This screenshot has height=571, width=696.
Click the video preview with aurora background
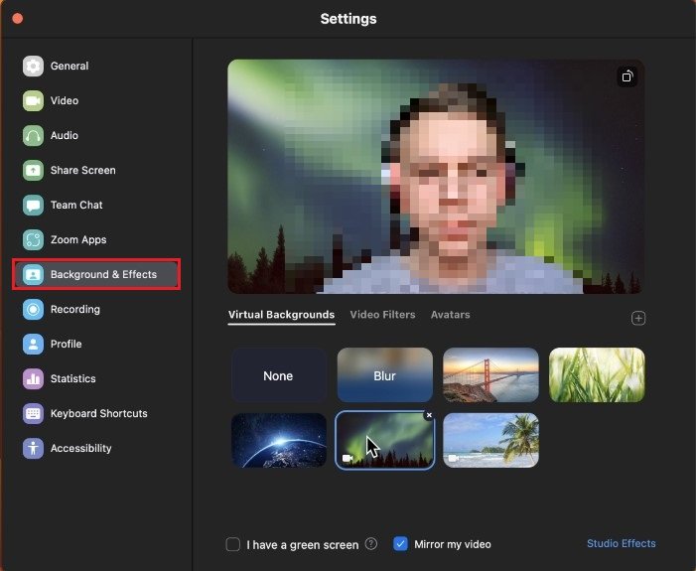(436, 177)
